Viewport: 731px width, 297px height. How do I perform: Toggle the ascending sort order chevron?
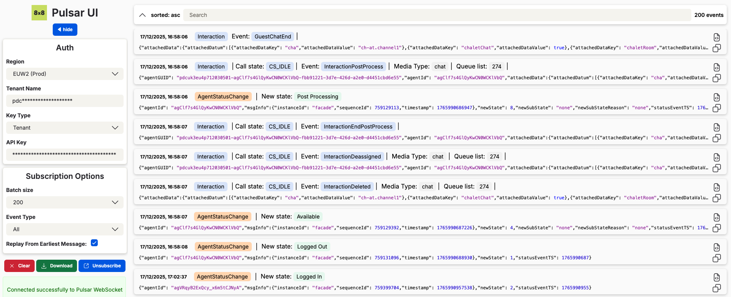coord(142,15)
